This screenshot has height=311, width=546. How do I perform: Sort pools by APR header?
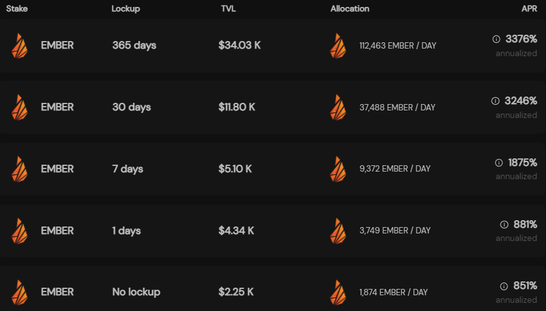[530, 9]
